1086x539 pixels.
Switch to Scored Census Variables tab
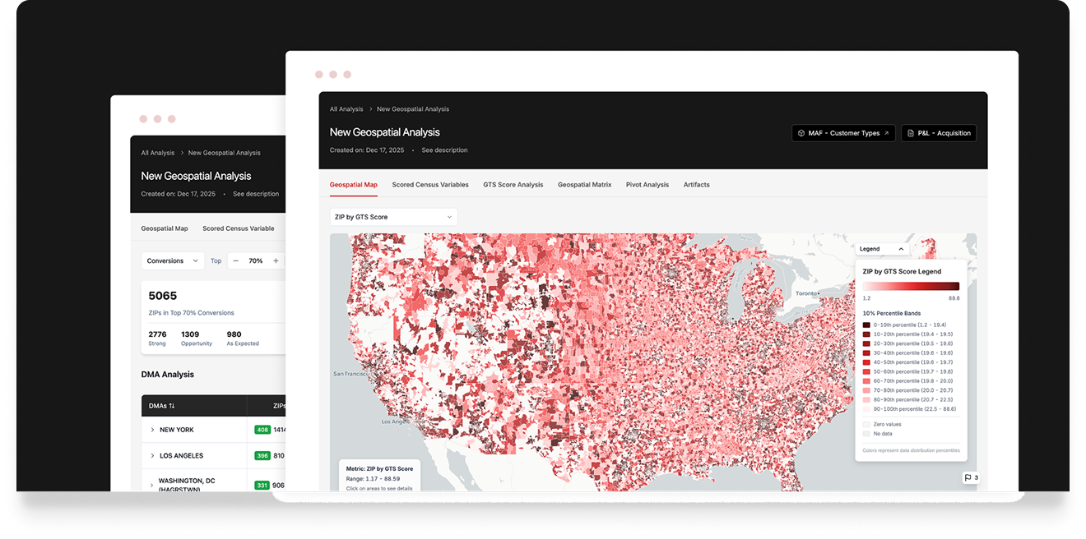tap(430, 185)
